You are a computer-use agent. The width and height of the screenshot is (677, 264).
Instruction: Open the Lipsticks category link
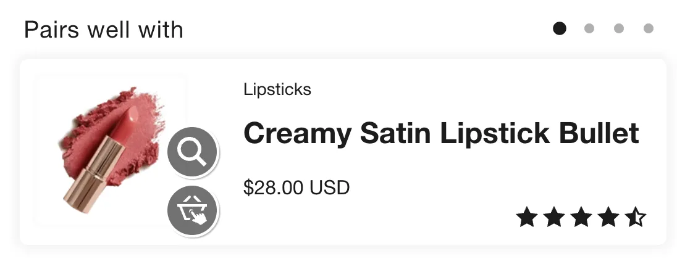click(x=277, y=89)
